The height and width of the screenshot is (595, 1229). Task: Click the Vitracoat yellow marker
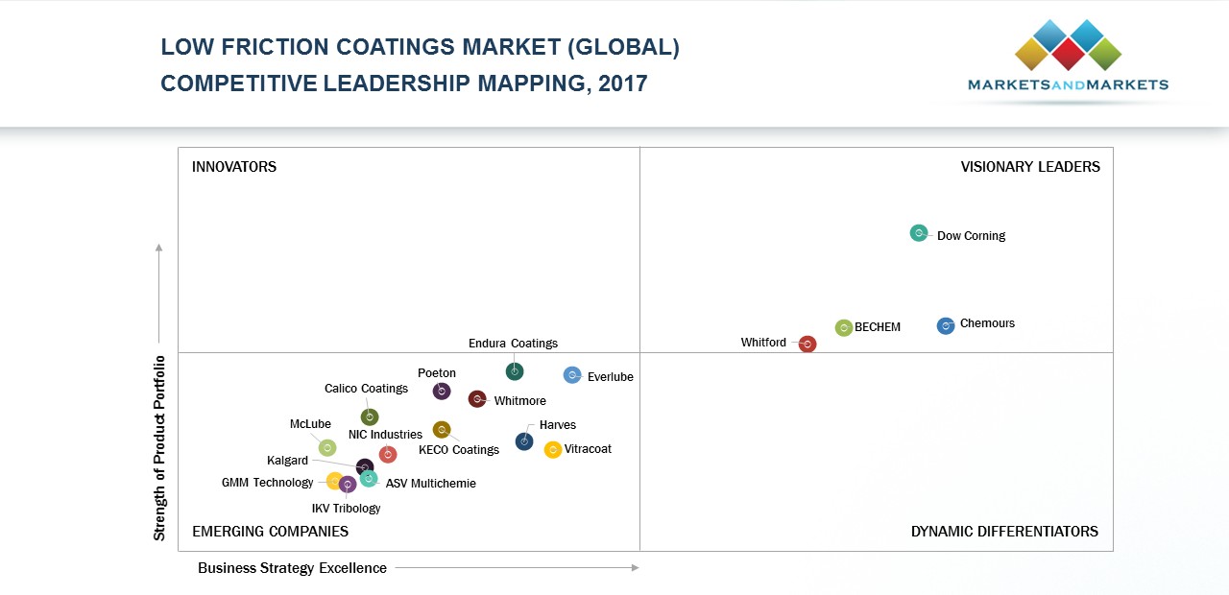(553, 450)
